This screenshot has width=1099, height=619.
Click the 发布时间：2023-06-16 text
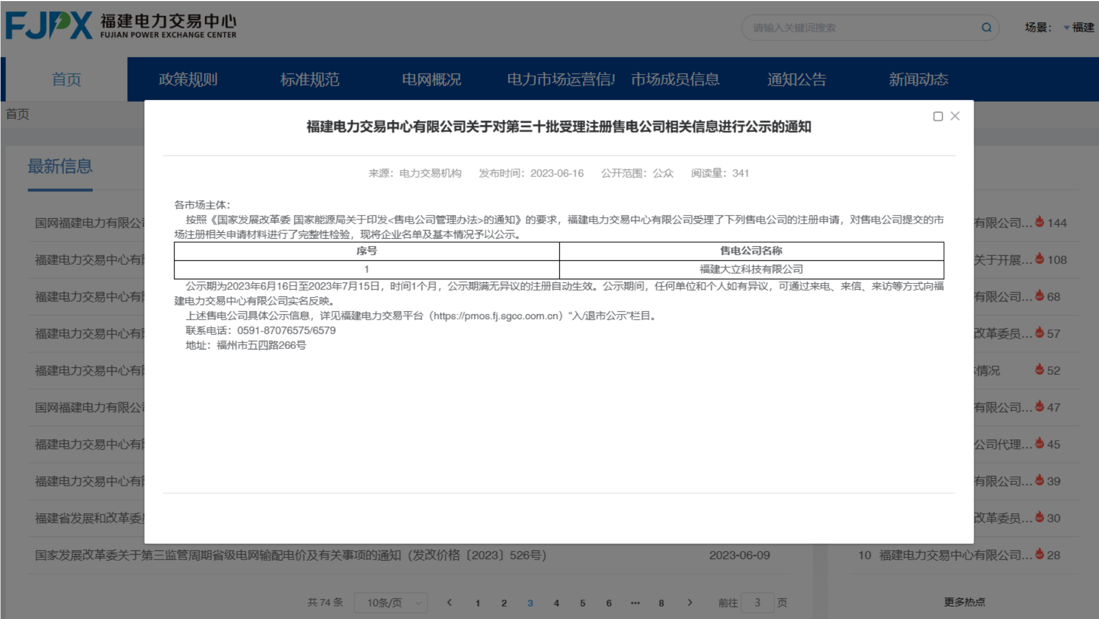click(531, 173)
